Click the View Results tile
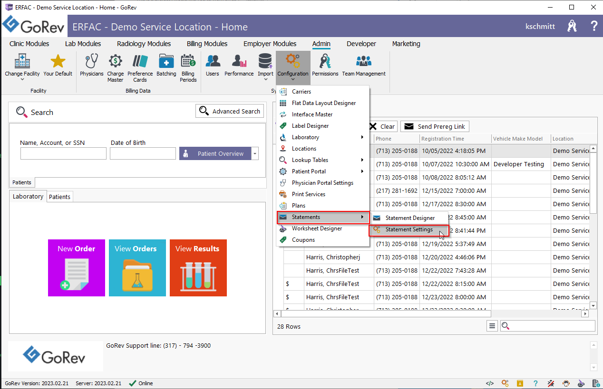Viewport: 603px width, 389px height. click(198, 268)
